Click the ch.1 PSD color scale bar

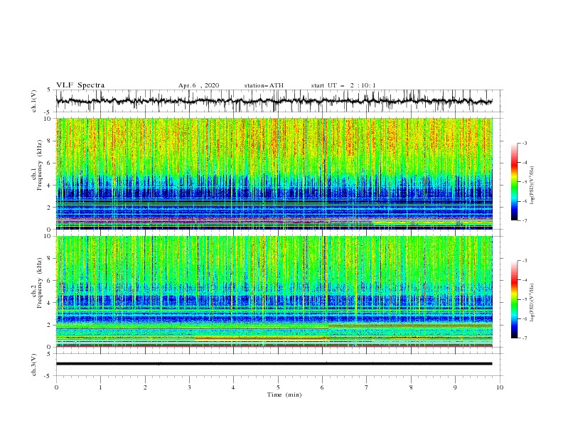514,182
